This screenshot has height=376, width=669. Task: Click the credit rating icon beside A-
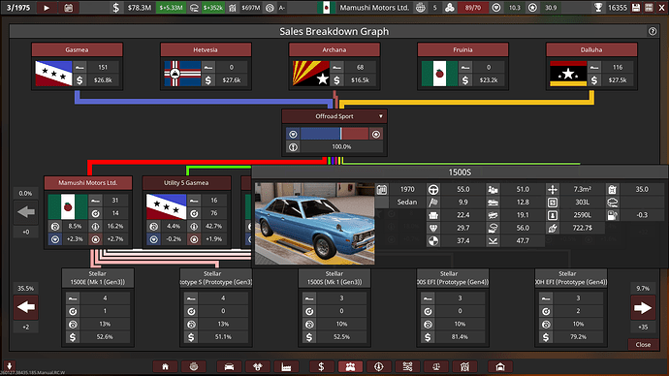270,8
